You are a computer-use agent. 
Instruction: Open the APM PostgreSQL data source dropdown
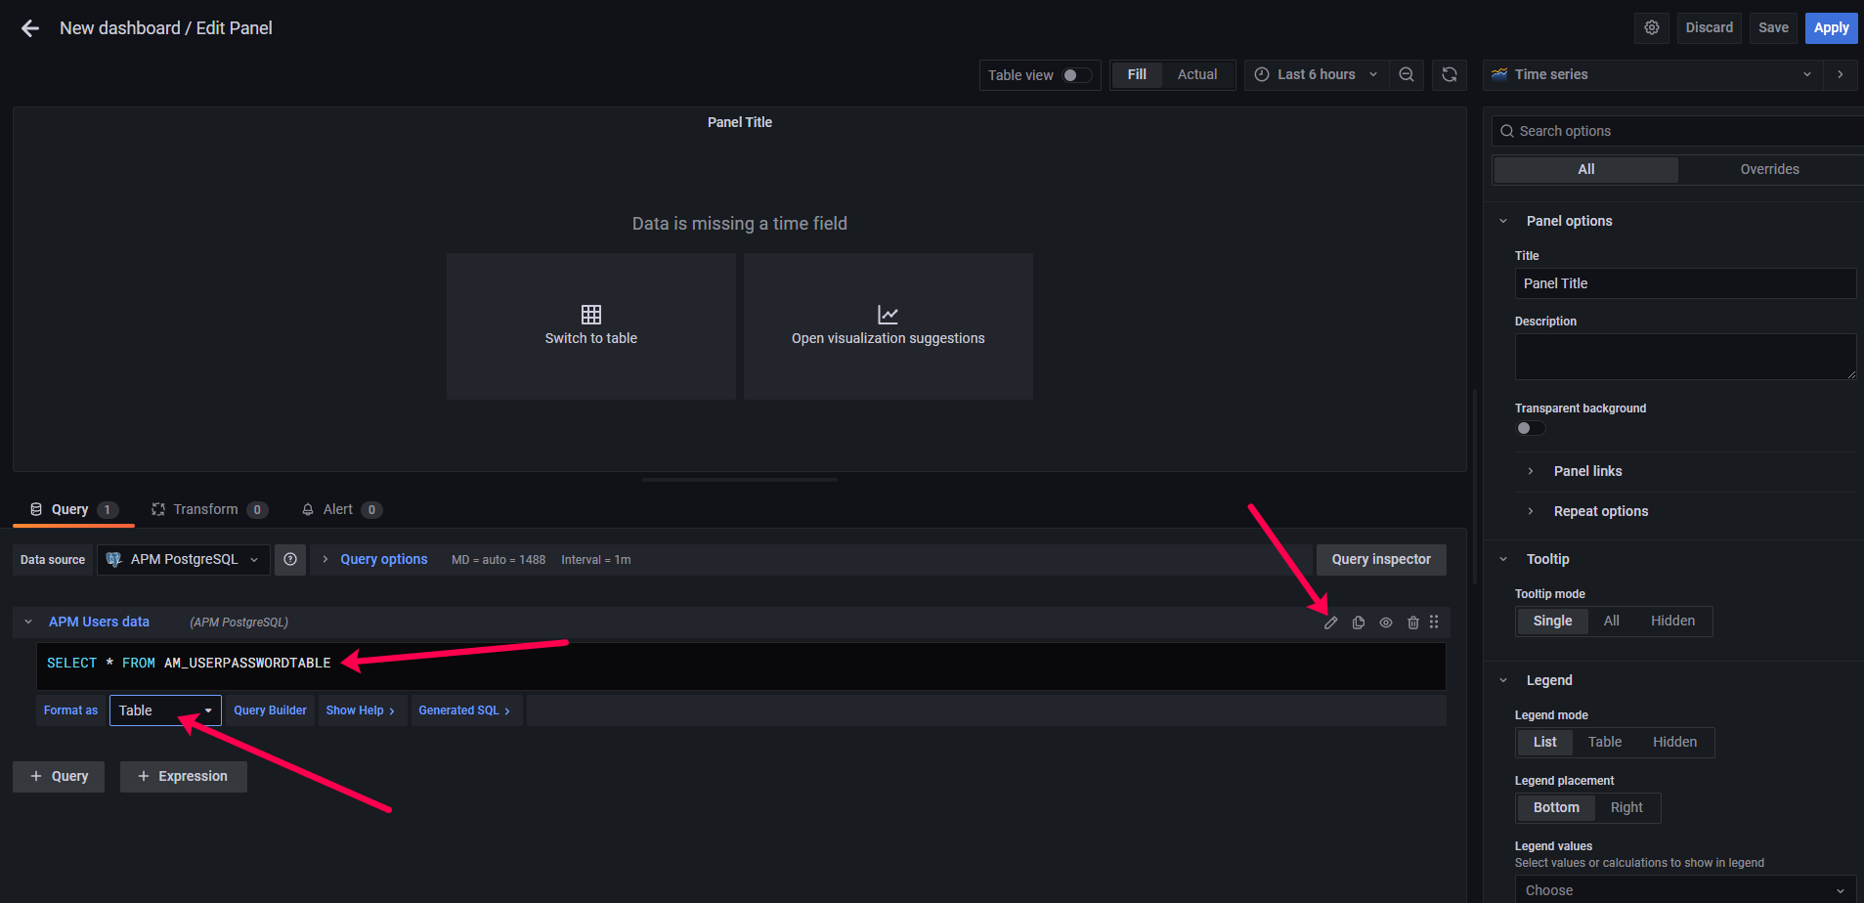click(x=184, y=560)
